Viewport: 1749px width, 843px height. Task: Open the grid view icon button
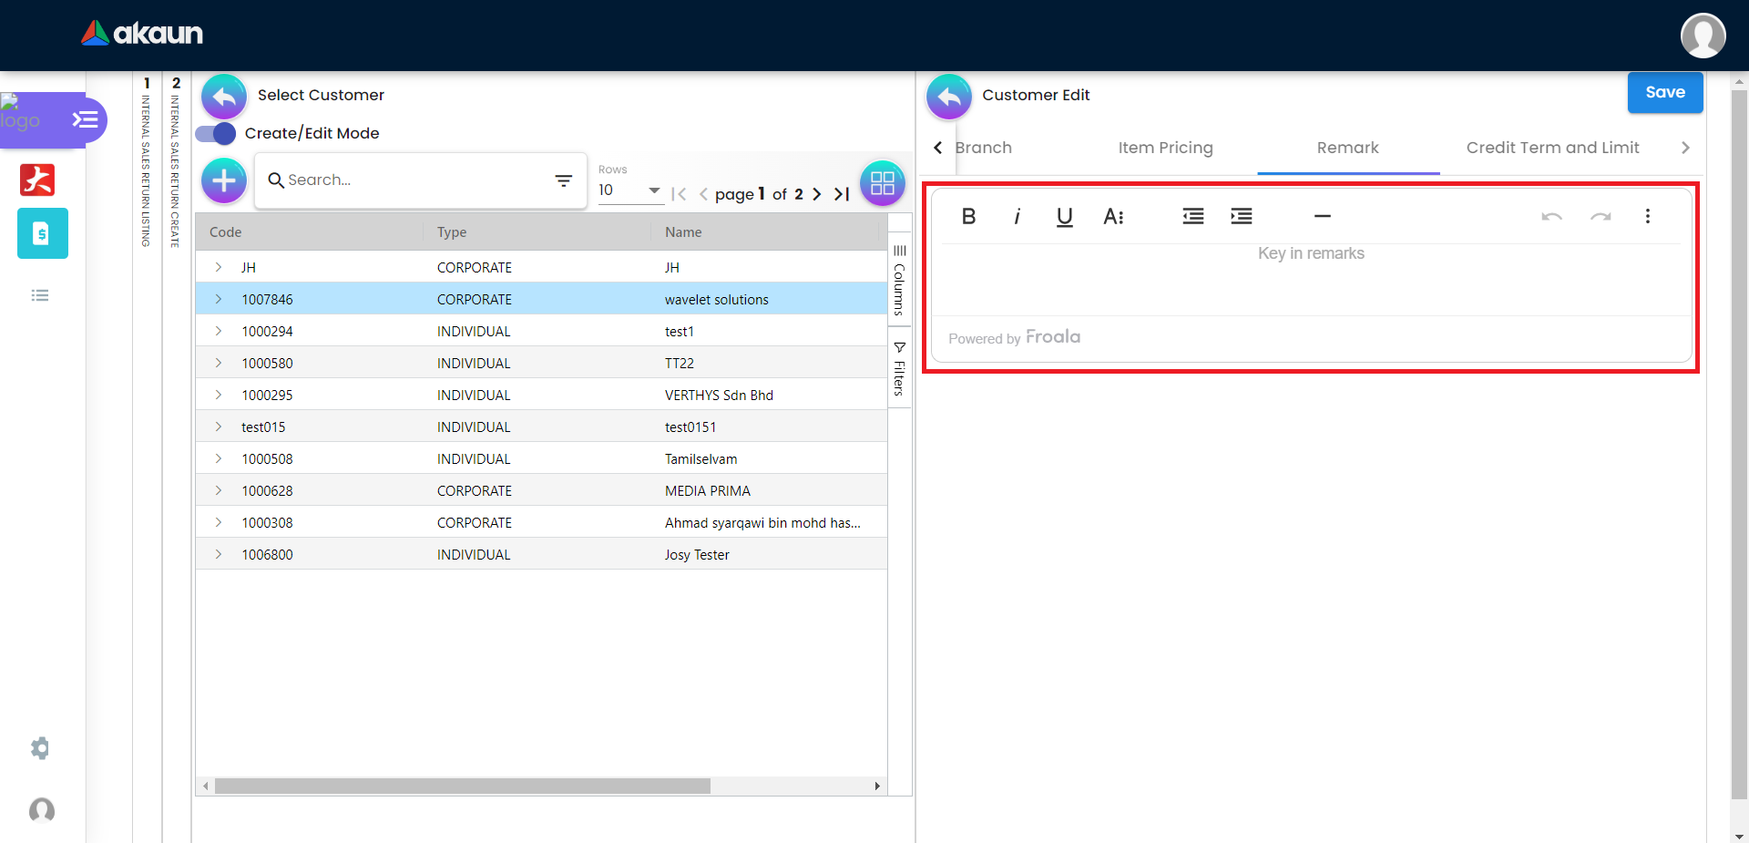pos(882,183)
